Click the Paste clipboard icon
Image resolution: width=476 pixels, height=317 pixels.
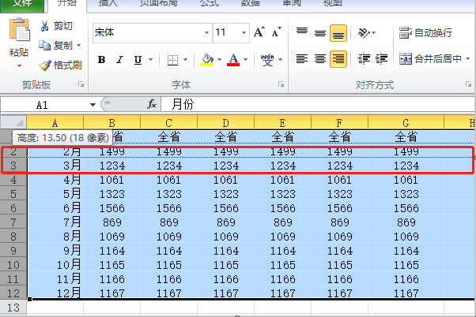click(20, 30)
